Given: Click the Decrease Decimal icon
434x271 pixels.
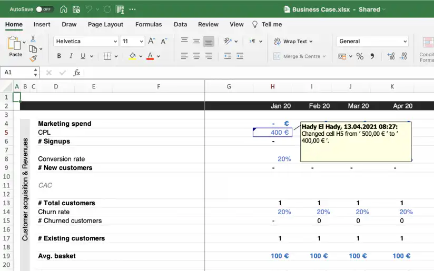Looking at the screenshot, I should click(x=403, y=56).
